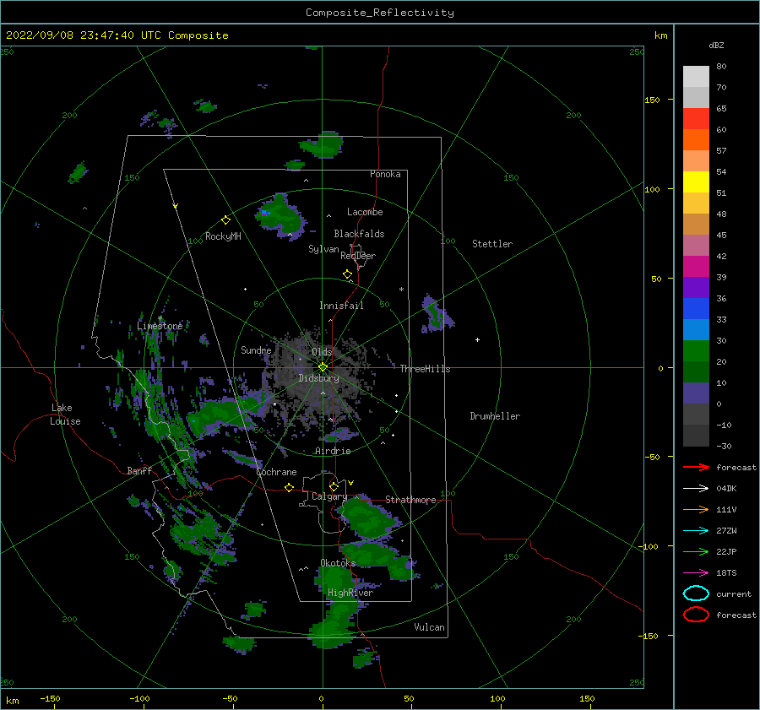This screenshot has width=760, height=710.
Task: Click the green 22JP arrow legend icon
Action: (696, 551)
